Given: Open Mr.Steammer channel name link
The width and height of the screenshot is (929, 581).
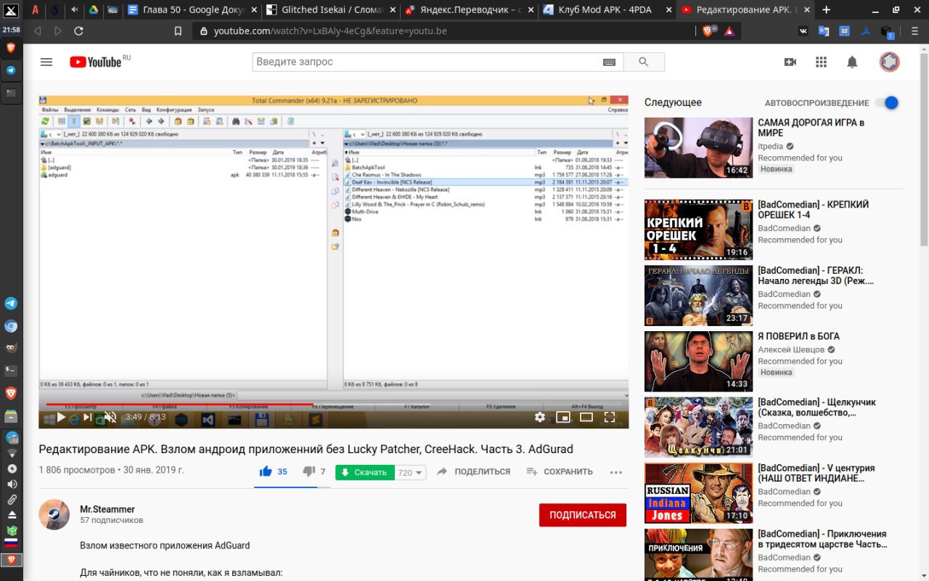Looking at the screenshot, I should 107,509.
